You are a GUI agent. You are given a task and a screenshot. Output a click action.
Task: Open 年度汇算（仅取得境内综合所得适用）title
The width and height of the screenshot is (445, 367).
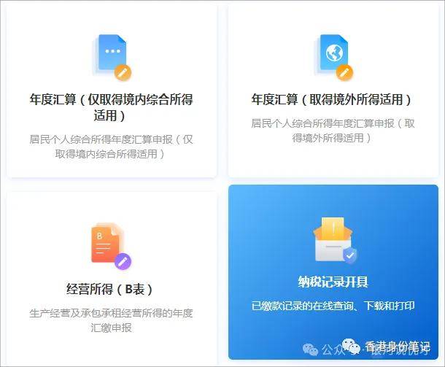click(111, 107)
